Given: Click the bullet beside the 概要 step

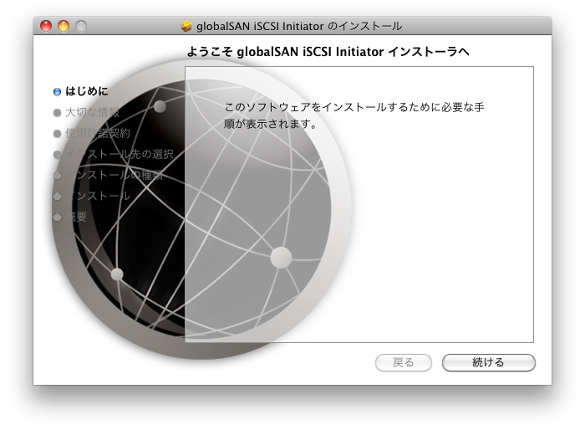Looking at the screenshot, I should tap(57, 217).
